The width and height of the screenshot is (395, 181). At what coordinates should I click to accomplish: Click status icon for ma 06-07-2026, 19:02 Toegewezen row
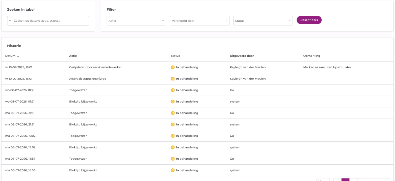point(173,136)
